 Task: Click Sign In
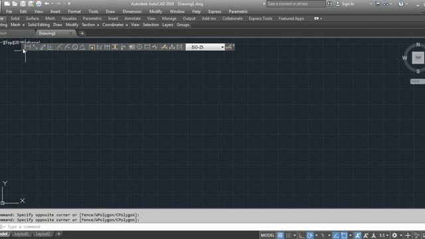coord(348,4)
